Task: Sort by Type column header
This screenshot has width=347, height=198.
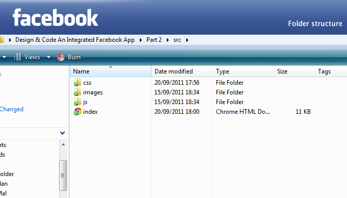Action: tap(243, 71)
